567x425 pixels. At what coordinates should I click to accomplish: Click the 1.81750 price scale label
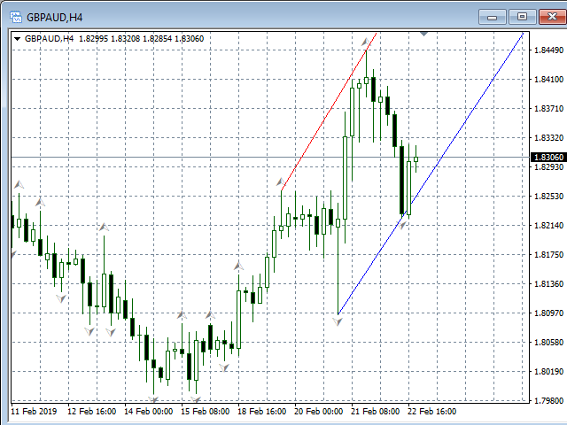[549, 255]
